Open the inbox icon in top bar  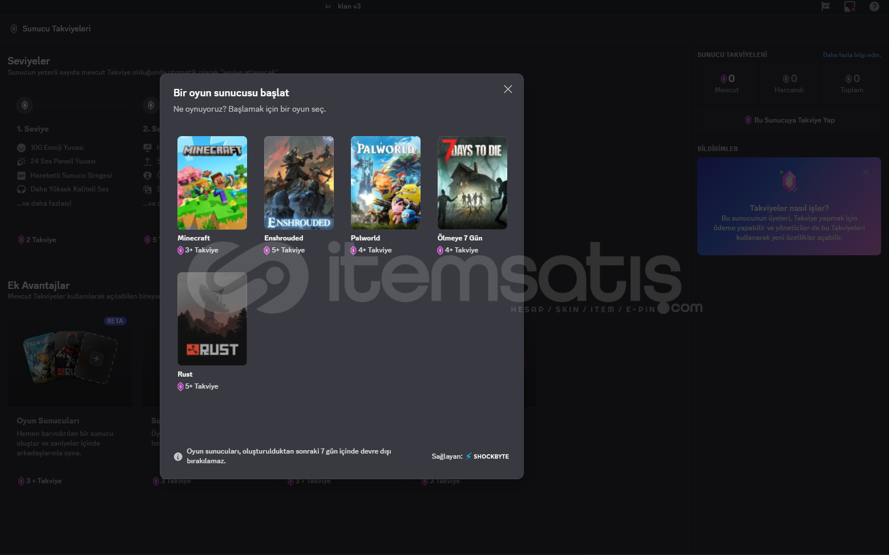[x=850, y=6]
